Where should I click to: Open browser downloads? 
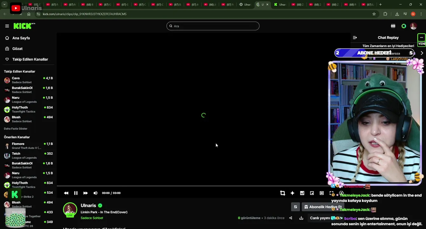point(397,14)
